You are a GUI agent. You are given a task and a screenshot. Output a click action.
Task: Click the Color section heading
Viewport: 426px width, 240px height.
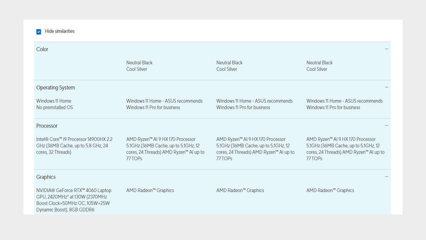42,49
